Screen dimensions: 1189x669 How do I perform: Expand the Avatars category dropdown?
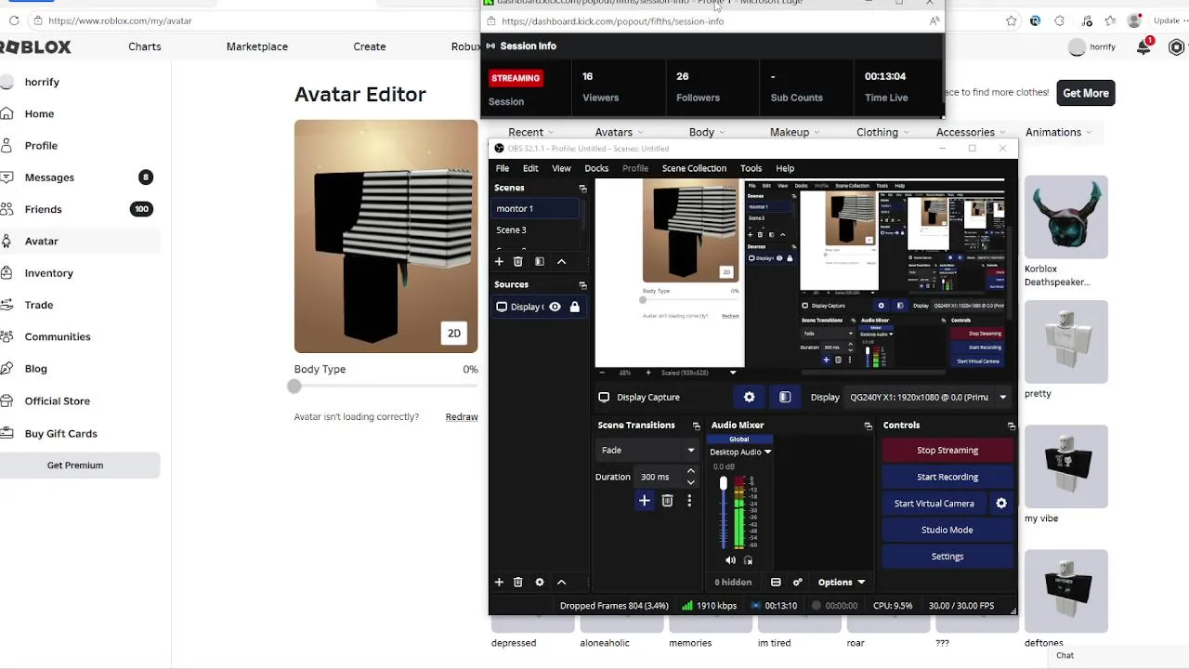click(621, 133)
